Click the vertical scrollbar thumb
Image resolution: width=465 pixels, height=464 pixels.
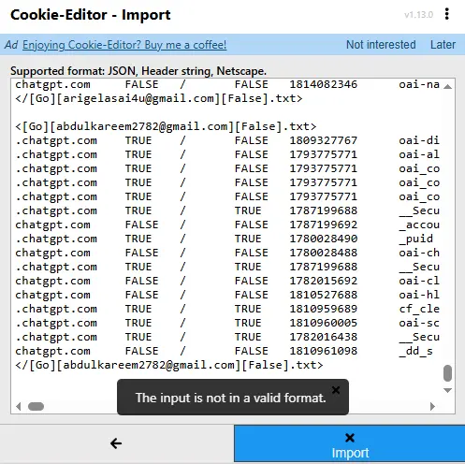click(447, 373)
